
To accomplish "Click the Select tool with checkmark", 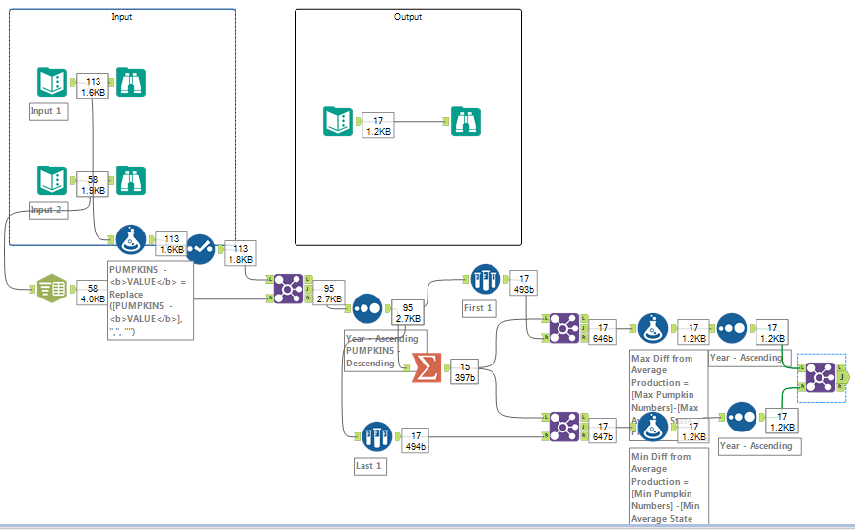I will tap(200, 249).
